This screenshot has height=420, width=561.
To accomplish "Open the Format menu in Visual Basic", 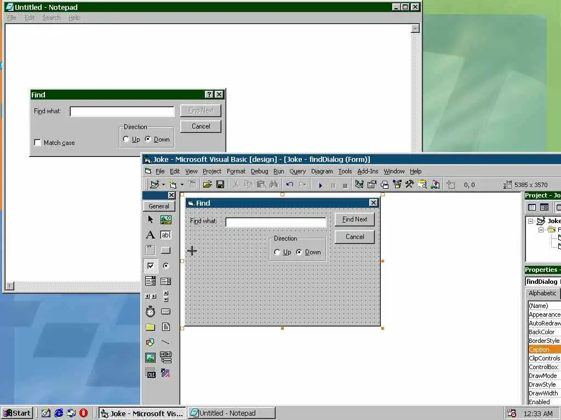I will (236, 171).
